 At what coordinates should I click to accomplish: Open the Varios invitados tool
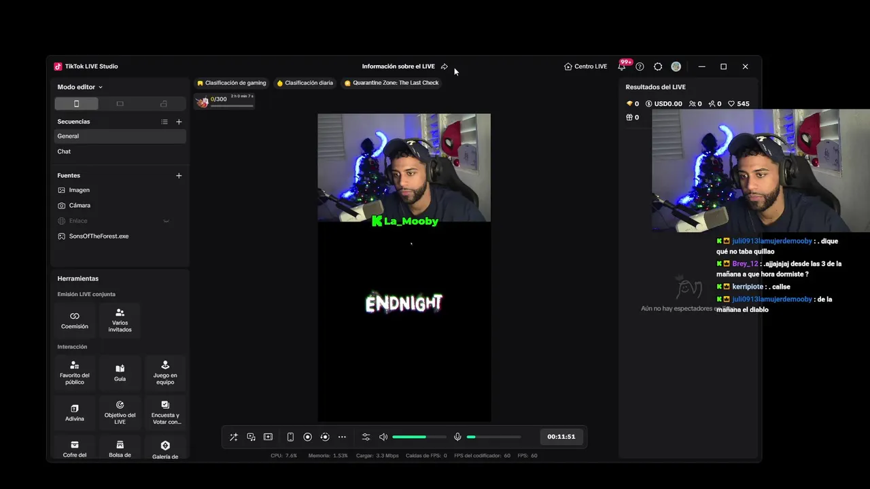click(120, 320)
